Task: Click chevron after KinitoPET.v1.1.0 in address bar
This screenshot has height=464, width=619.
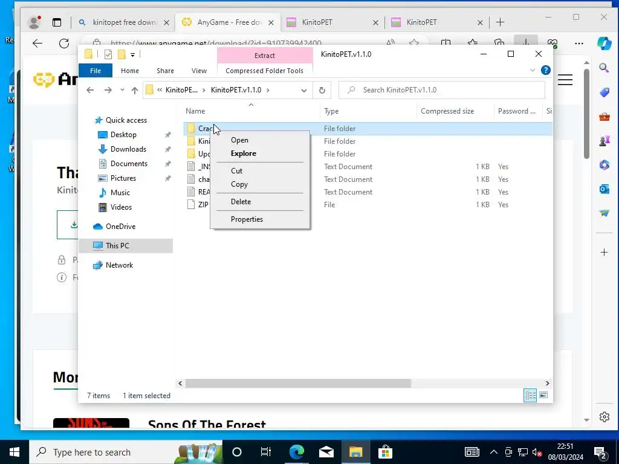Action: 268,90
